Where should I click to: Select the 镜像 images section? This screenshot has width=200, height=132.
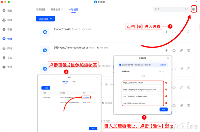tap(7, 39)
